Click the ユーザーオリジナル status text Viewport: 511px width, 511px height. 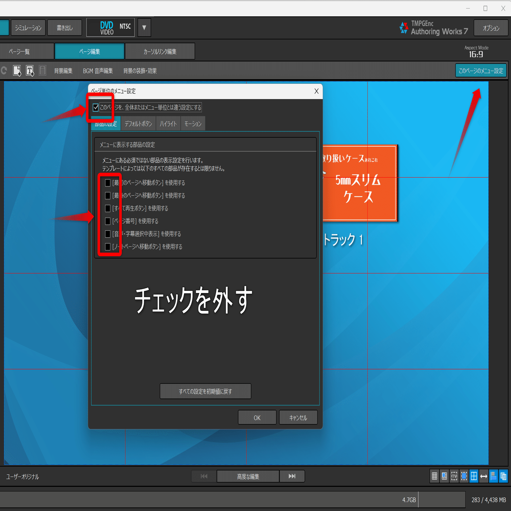coord(22,477)
